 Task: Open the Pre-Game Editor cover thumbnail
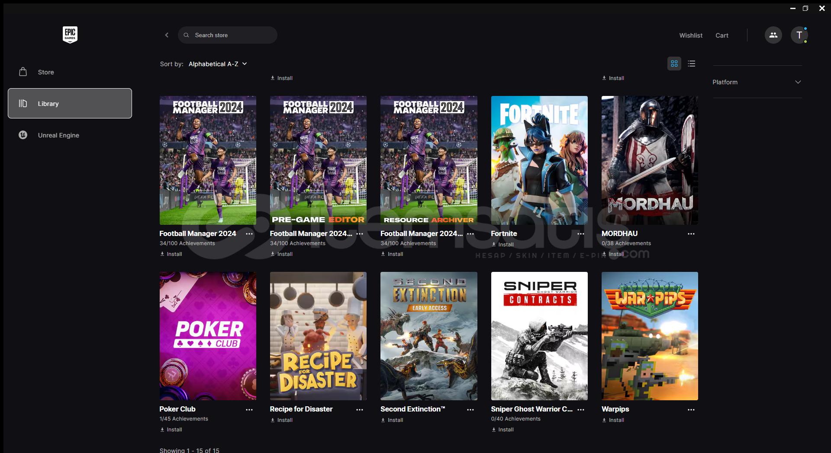point(318,160)
